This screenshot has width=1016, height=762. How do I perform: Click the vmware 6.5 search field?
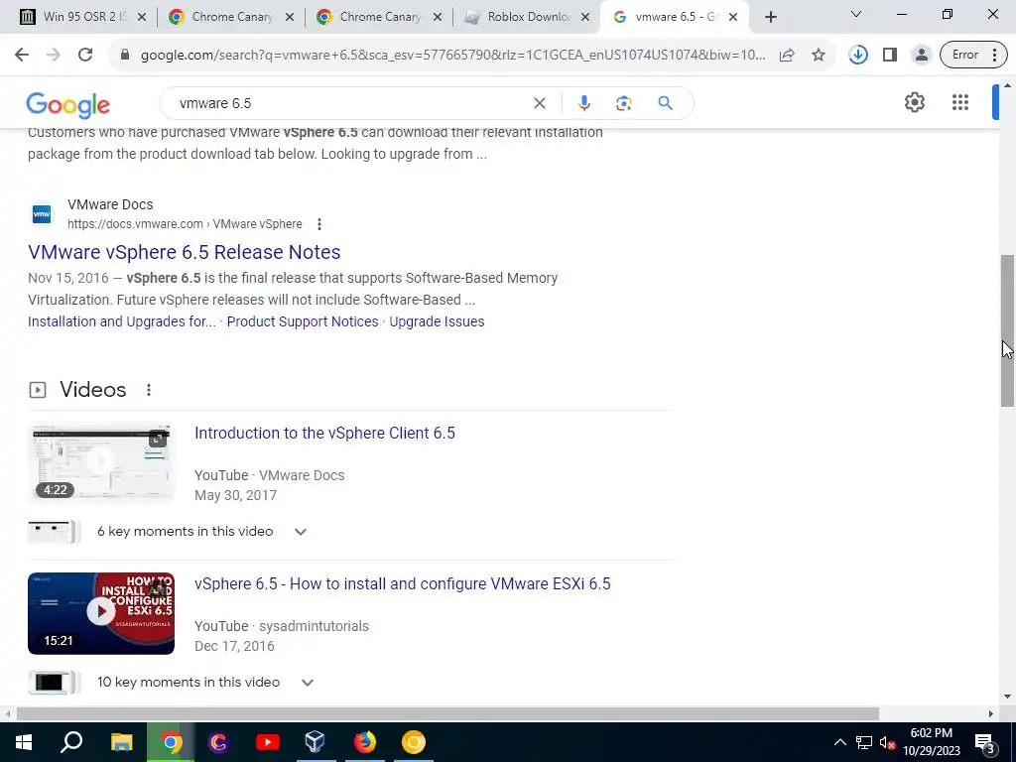[x=350, y=103]
